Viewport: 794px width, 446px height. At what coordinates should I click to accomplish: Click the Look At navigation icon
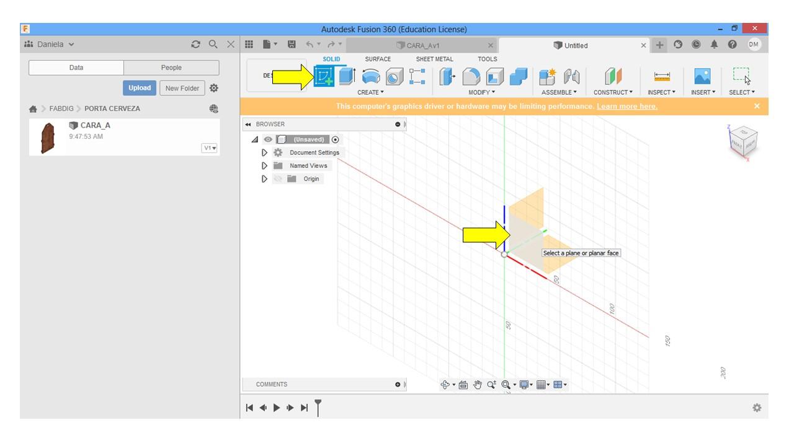coord(463,385)
